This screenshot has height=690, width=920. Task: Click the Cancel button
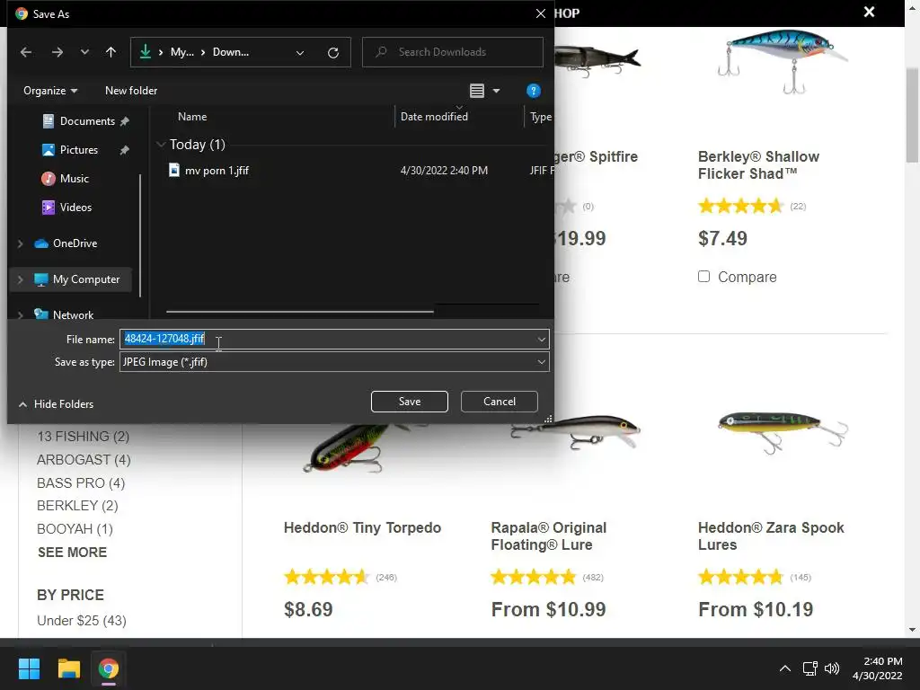point(500,402)
